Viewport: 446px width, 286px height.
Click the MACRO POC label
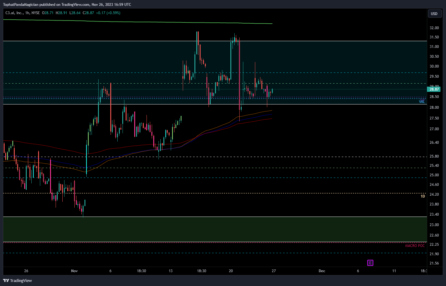(x=415, y=246)
